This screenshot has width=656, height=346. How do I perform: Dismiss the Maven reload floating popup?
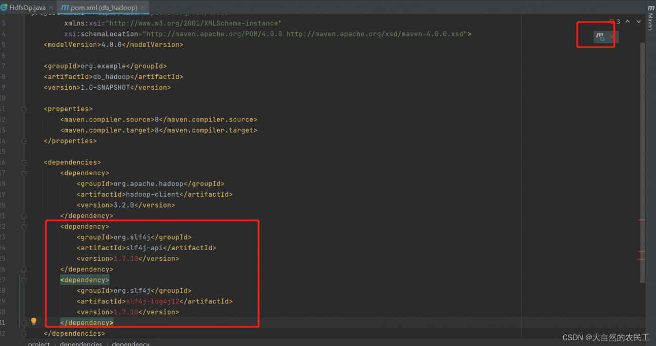611,37
